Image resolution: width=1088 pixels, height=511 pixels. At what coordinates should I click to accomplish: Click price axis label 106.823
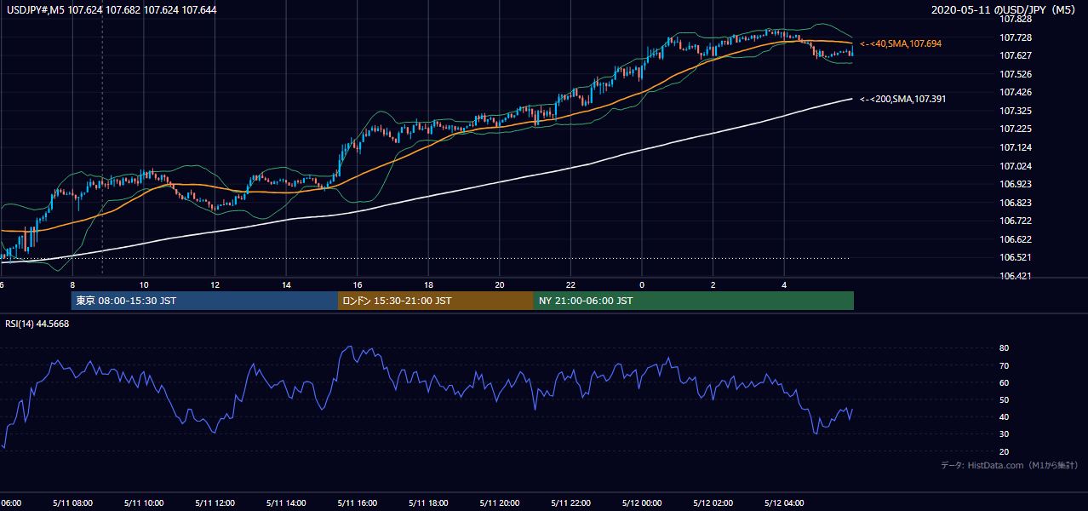tap(1015, 204)
